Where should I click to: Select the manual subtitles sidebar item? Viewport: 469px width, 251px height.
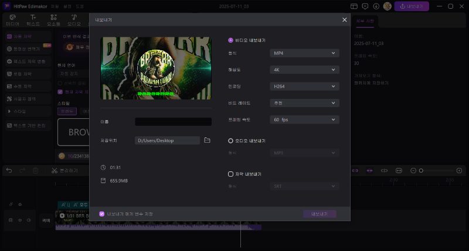28,86
